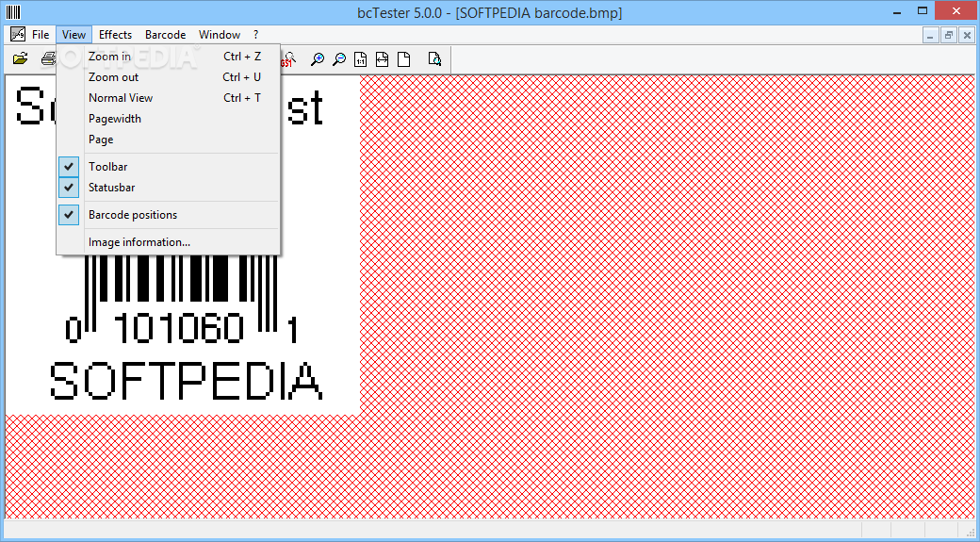
Task: Click the Zoom in magnifier toolbar icon
Action: tap(318, 59)
